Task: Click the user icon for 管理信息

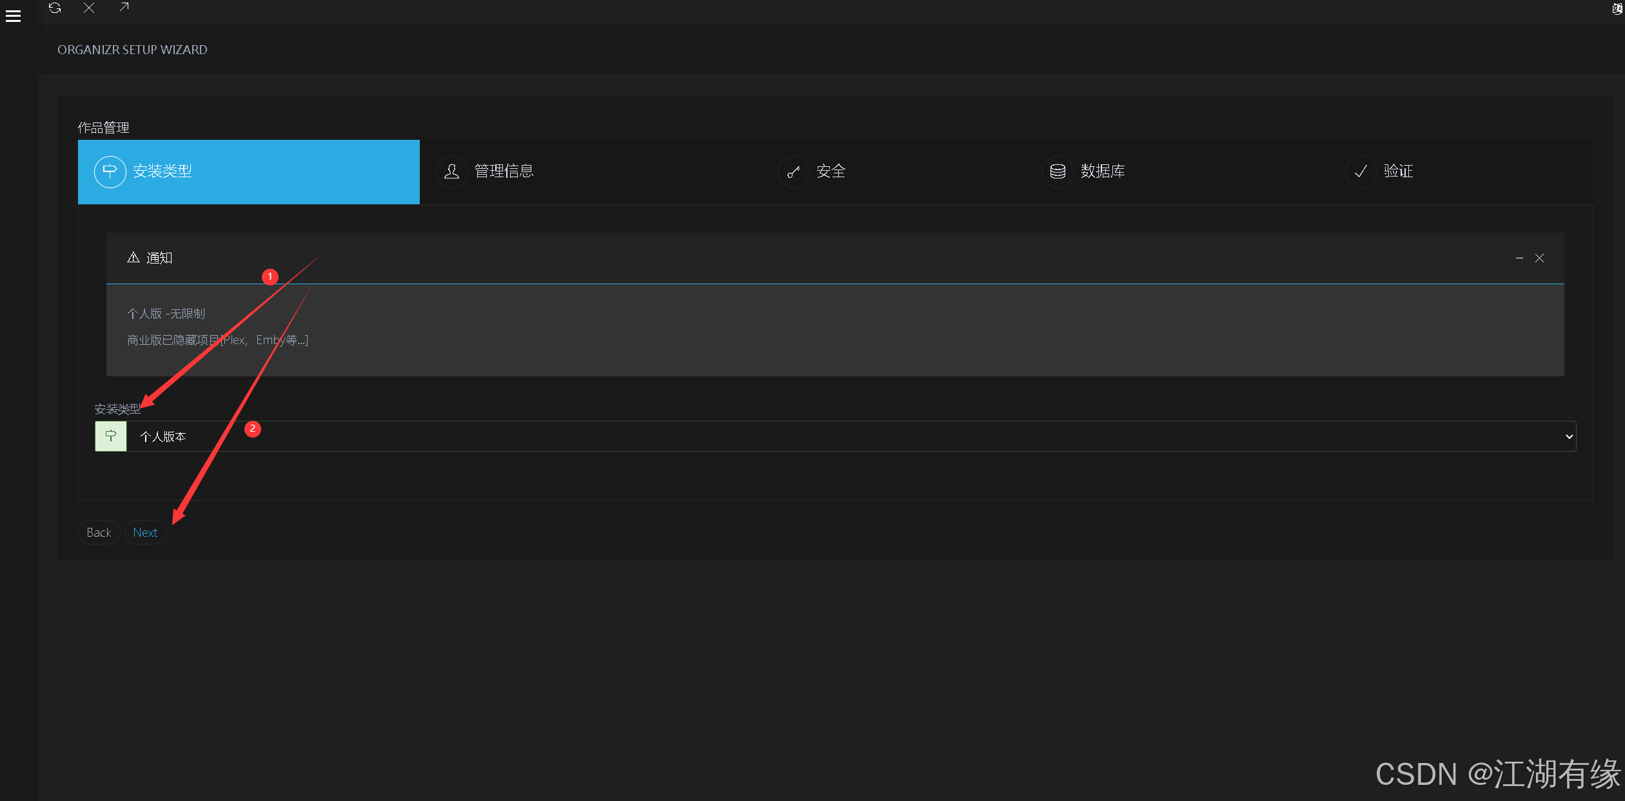Action: point(451,171)
